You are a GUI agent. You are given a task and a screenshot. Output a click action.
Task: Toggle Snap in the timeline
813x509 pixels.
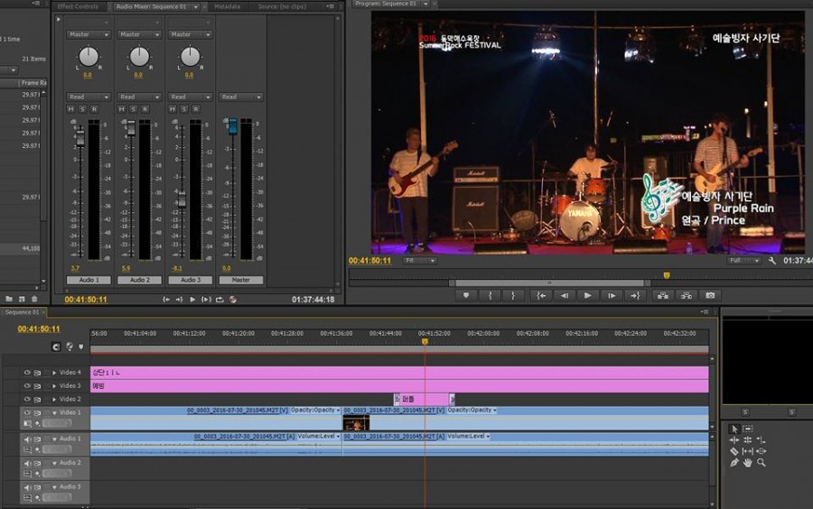tap(57, 347)
